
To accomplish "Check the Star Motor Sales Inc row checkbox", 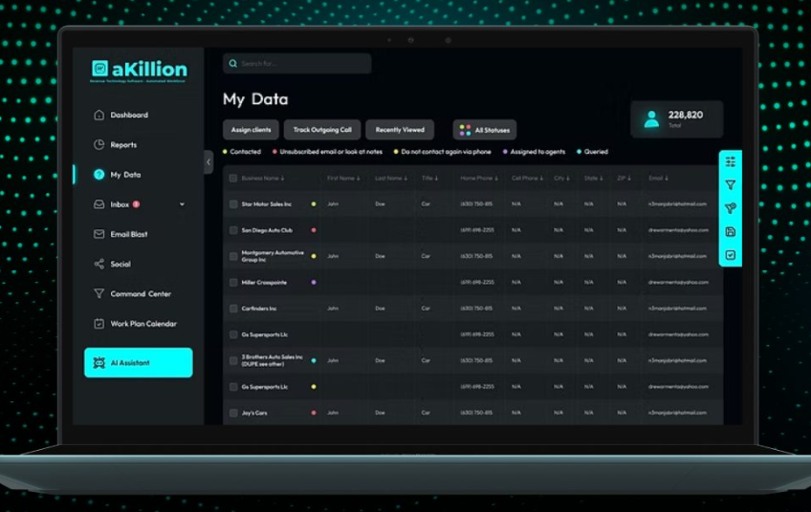I will point(233,203).
